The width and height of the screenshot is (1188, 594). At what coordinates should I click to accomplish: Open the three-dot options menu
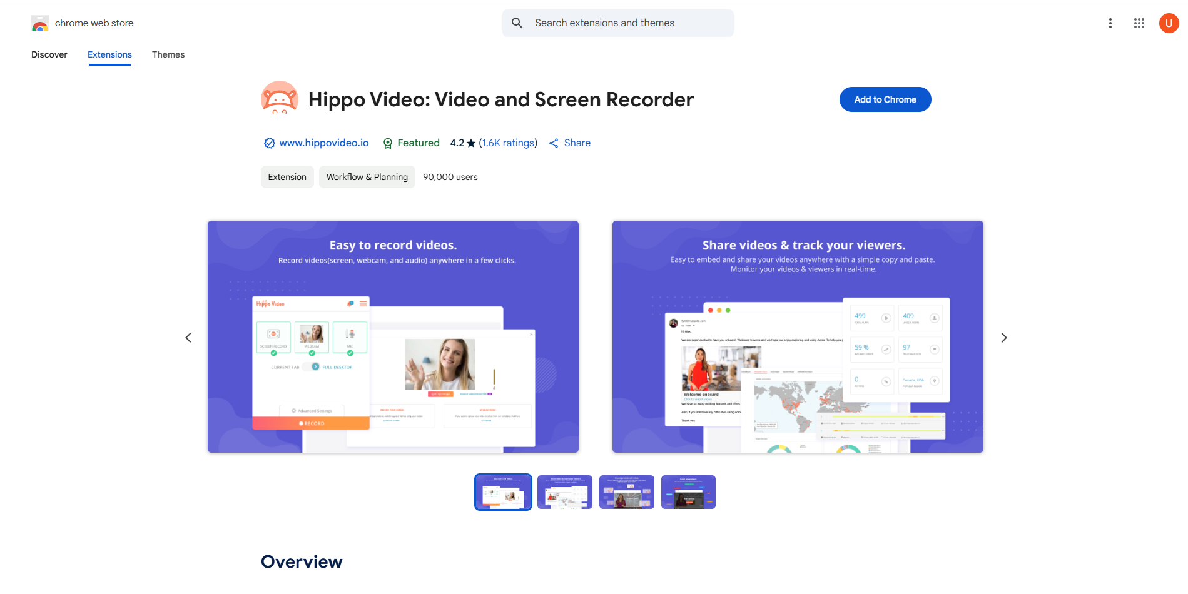[1110, 23]
